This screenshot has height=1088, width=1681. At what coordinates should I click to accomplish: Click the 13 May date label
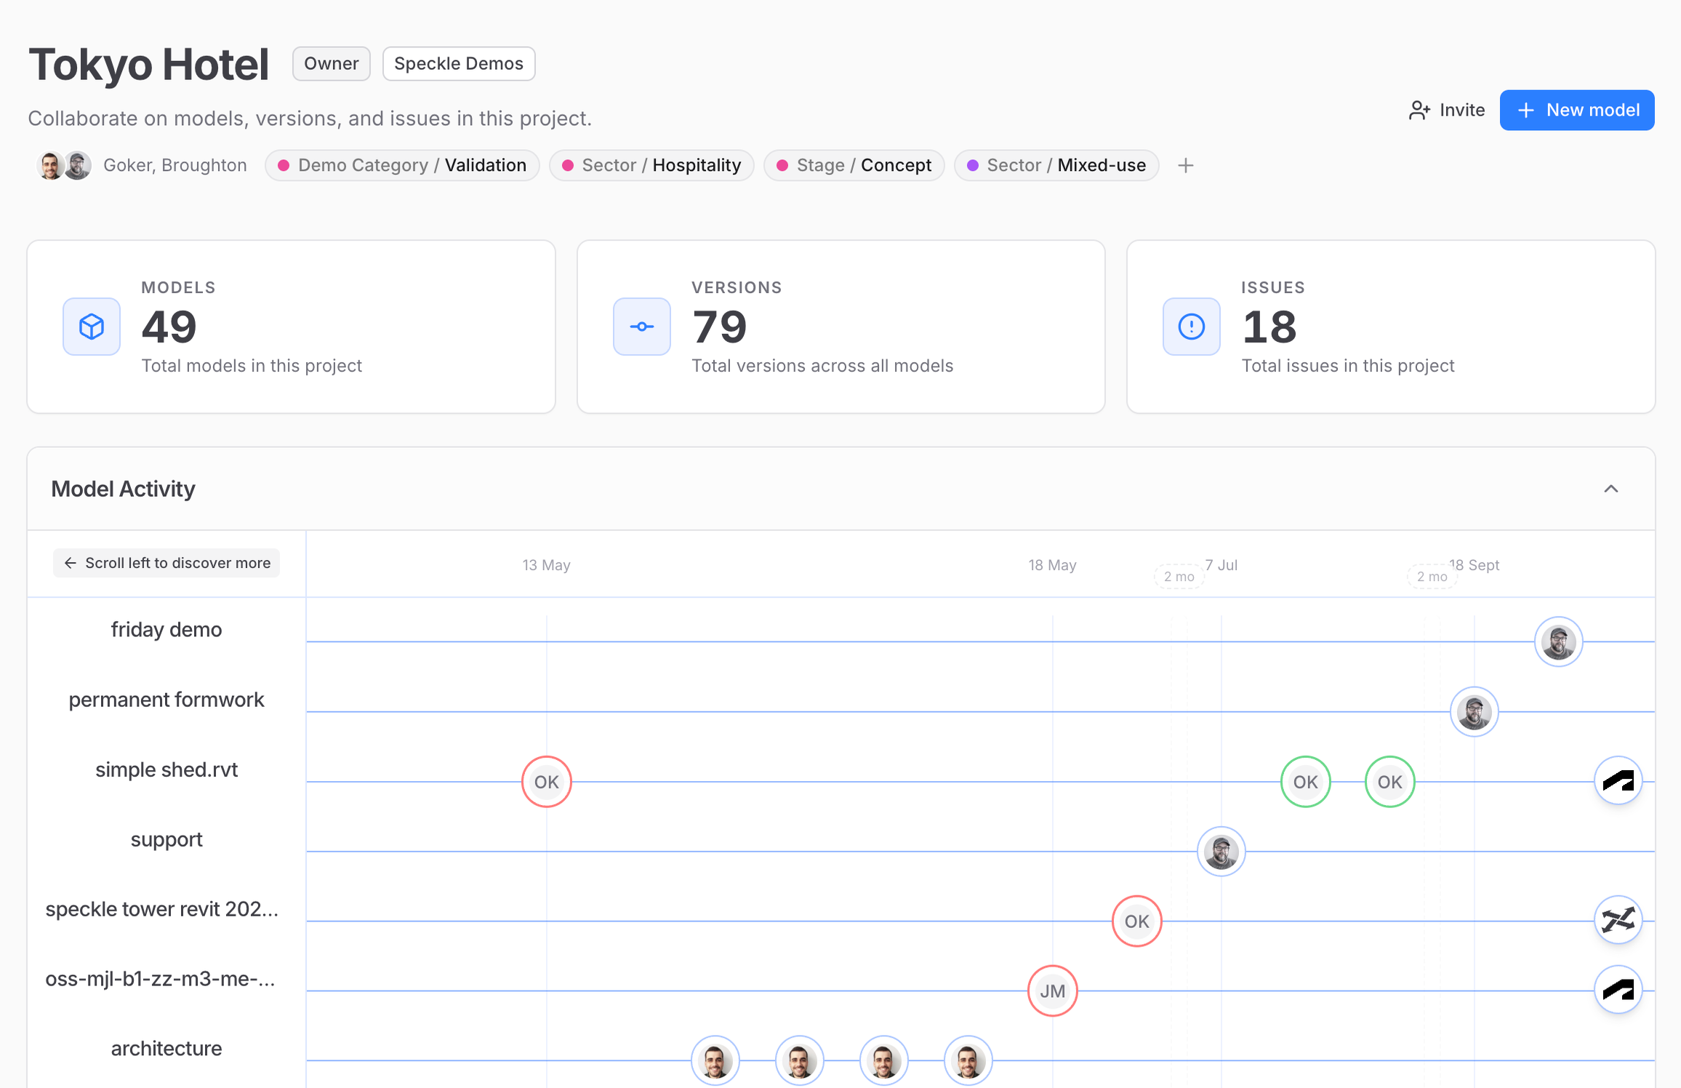pyautogui.click(x=546, y=565)
